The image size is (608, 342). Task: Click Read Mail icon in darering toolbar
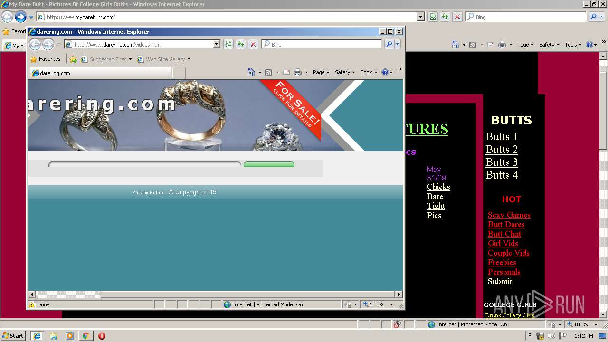[x=286, y=72]
